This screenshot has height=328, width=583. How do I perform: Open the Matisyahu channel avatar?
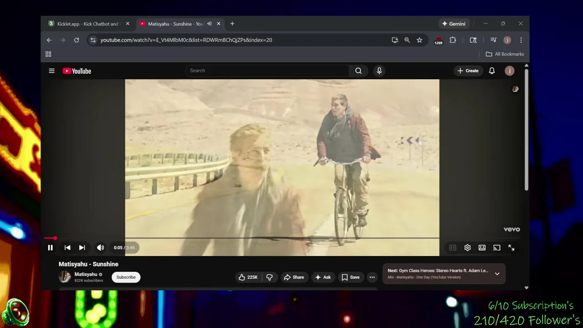click(65, 277)
